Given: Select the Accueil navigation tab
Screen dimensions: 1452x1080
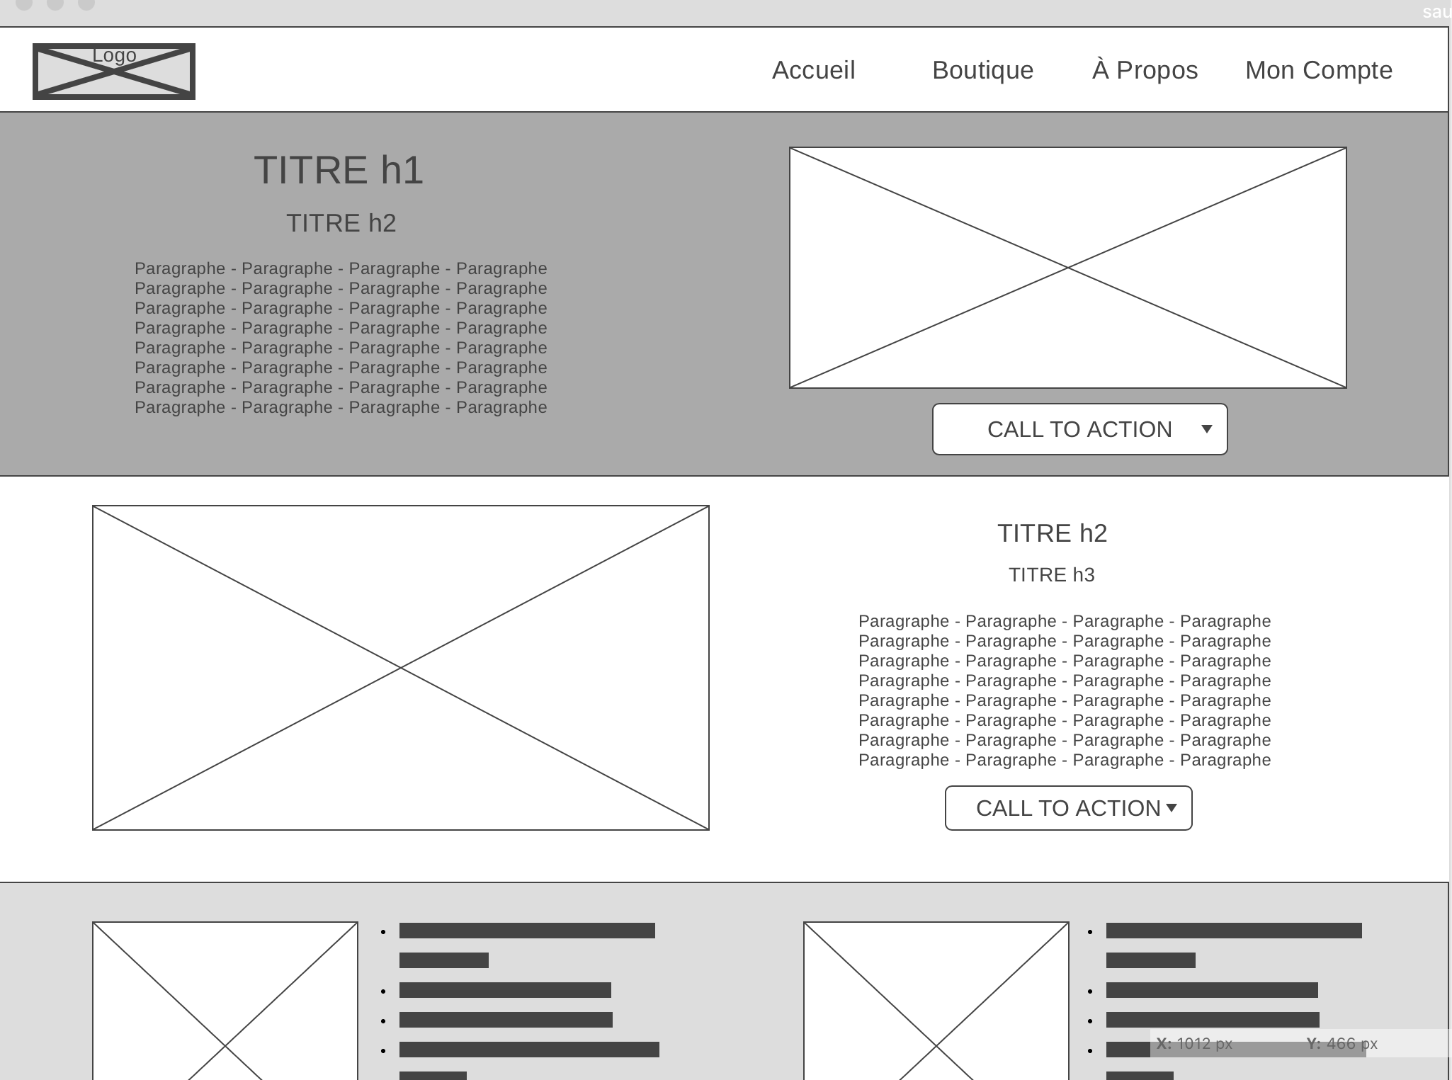Looking at the screenshot, I should point(815,69).
